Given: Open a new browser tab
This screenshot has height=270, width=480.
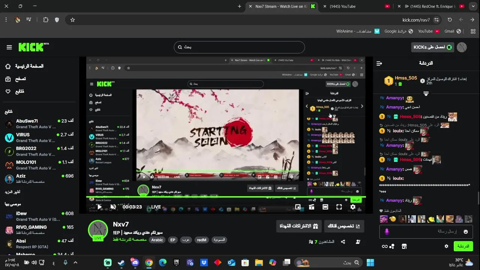Looking at the screenshot, I should [240, 6].
